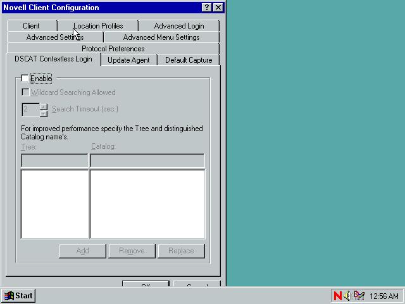Open the Novell N tray icon
Image resolution: width=405 pixels, height=304 pixels.
click(337, 296)
